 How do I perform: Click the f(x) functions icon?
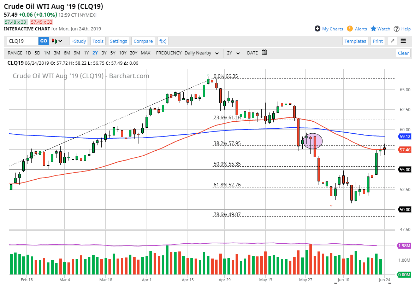coord(162,41)
